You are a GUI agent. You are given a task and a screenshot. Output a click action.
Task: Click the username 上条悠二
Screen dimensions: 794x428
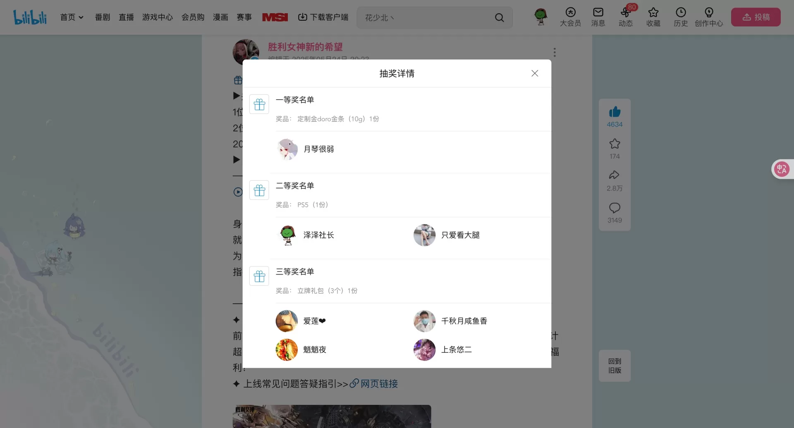click(x=456, y=350)
